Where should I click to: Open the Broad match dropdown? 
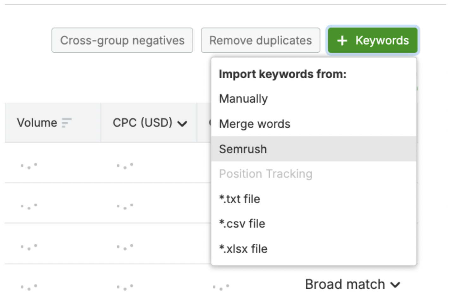click(353, 284)
